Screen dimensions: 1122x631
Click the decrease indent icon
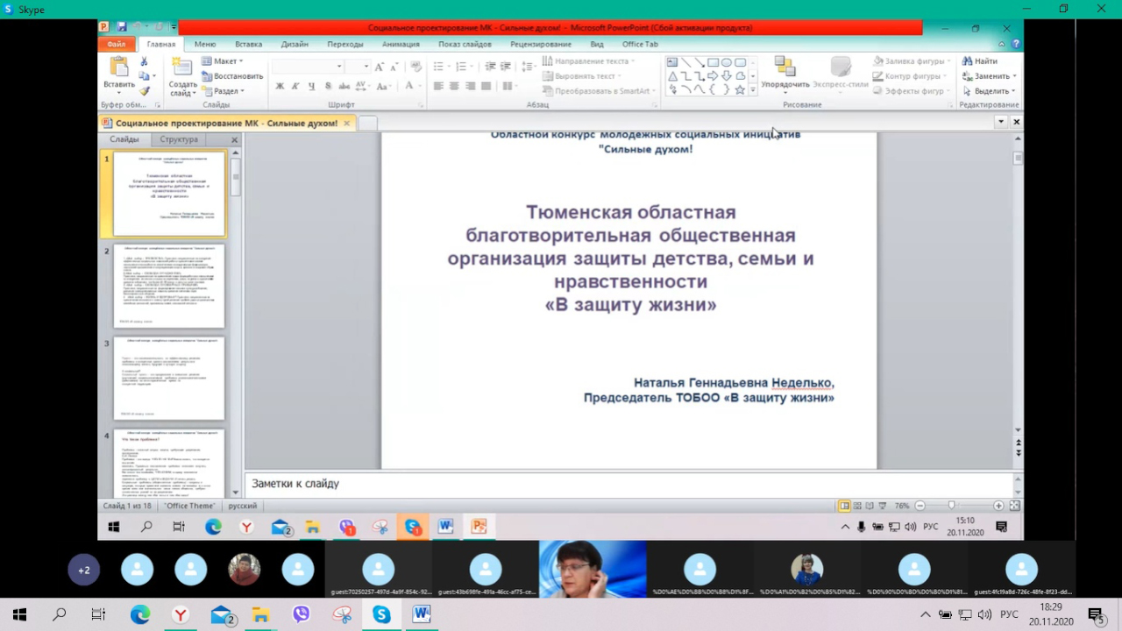pyautogui.click(x=490, y=67)
